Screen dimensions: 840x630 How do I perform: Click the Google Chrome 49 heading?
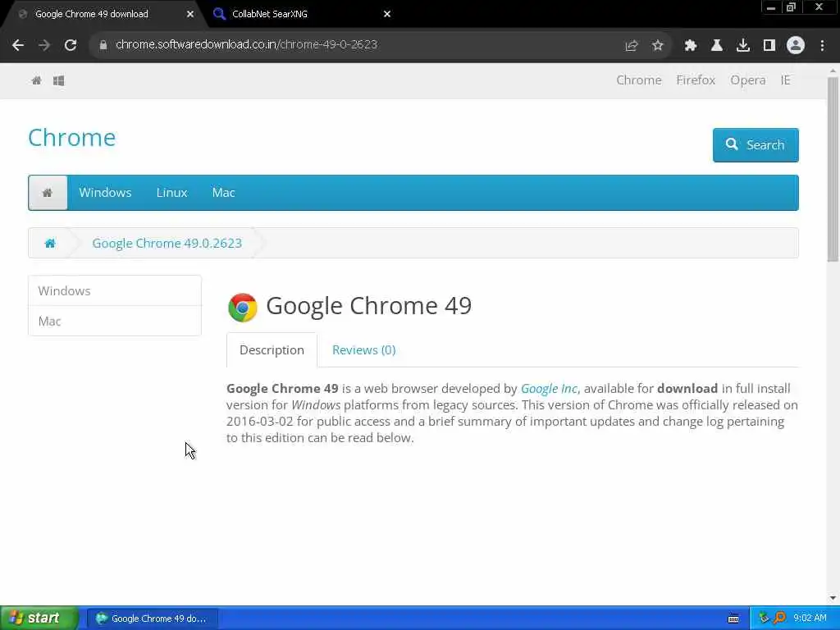[368, 307]
